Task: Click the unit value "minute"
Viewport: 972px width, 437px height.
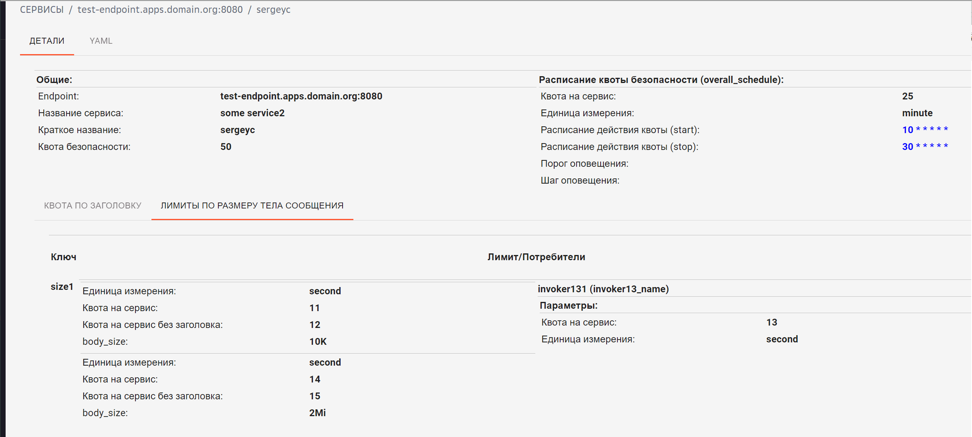Action: [x=917, y=113]
